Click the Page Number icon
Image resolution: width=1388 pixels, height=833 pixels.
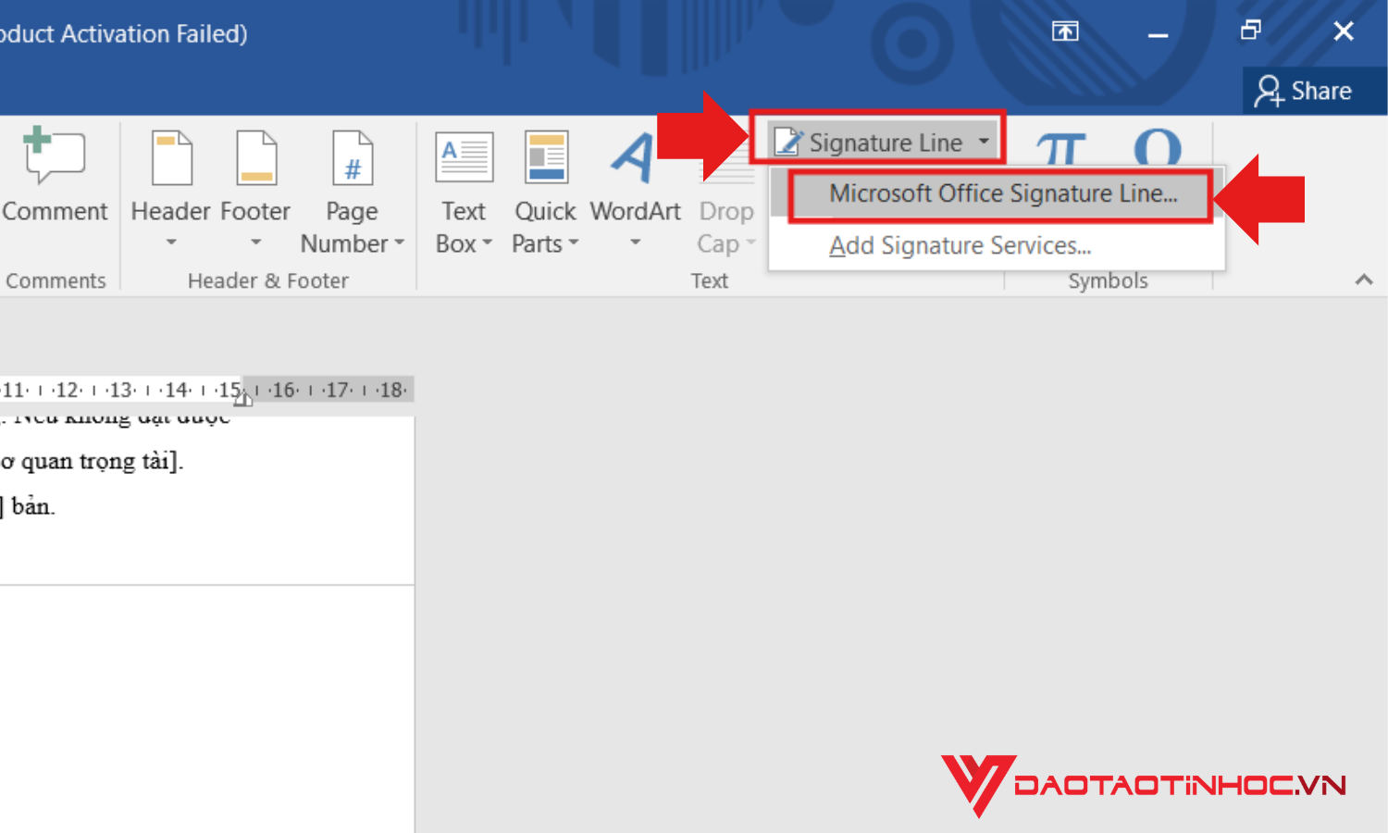coord(353,158)
